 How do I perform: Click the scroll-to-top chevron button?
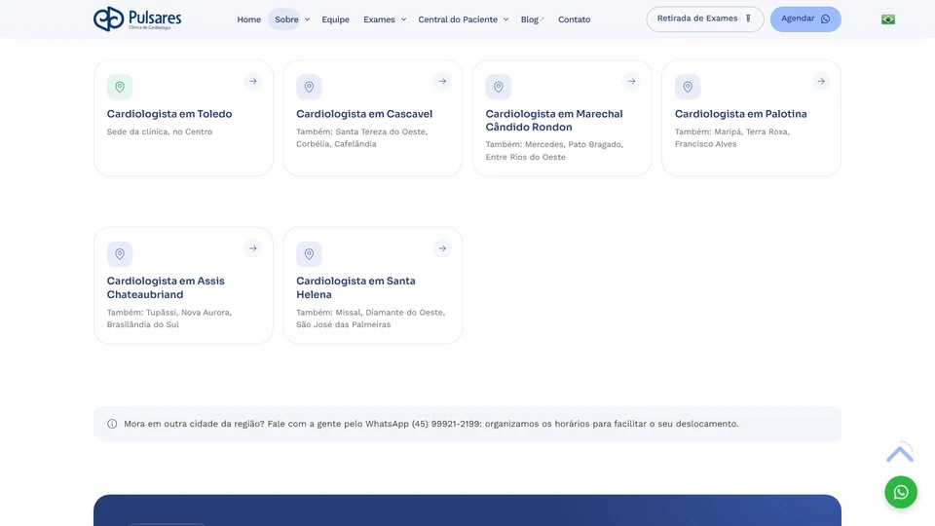(x=900, y=454)
